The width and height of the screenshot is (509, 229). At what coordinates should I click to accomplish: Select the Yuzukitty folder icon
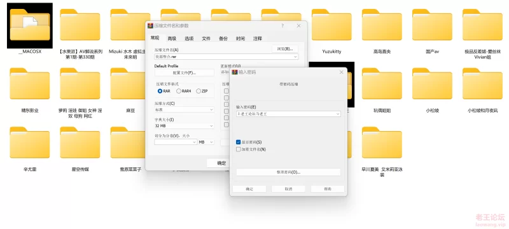click(x=331, y=25)
